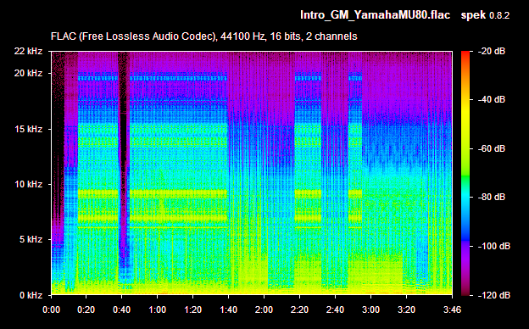Click the 2:20 time axis marker
Image resolution: width=529 pixels, height=329 pixels.
299,309
